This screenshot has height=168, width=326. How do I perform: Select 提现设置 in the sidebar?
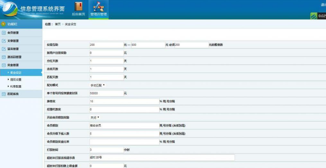click(16, 79)
